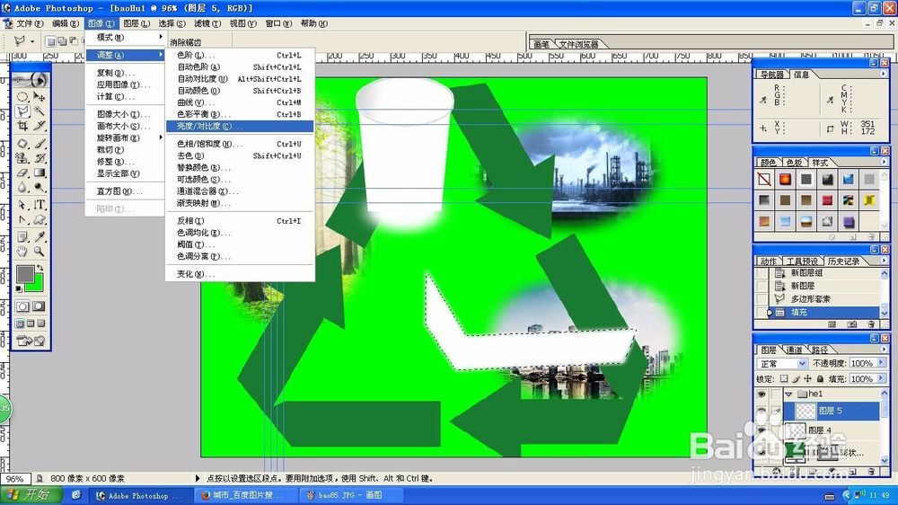Open Styles panel flyout menu arrow

coord(882,163)
